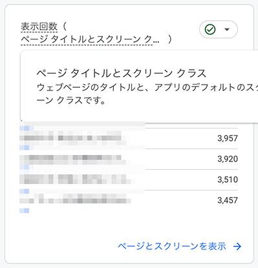Click the arrow icon after ページとスクリーンを表示
This screenshot has height=268, width=258.
[x=237, y=246]
